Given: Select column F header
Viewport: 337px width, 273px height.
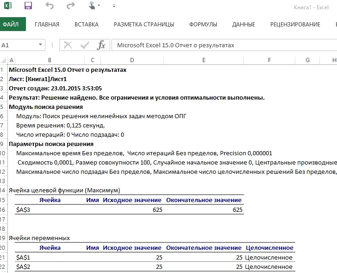Looking at the screenshot, I should [269, 60].
